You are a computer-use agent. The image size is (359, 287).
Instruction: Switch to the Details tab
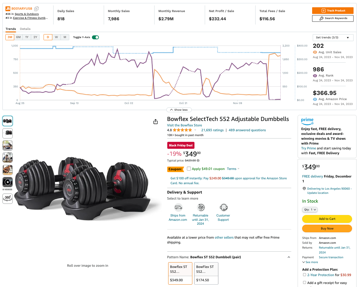click(25, 29)
